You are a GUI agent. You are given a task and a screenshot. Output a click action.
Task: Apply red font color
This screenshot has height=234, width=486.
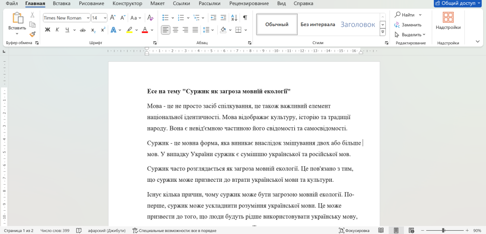click(144, 30)
